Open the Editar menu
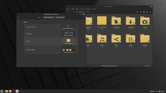Image resolution: width=166 pixels, height=93 pixels. pos(73,9)
